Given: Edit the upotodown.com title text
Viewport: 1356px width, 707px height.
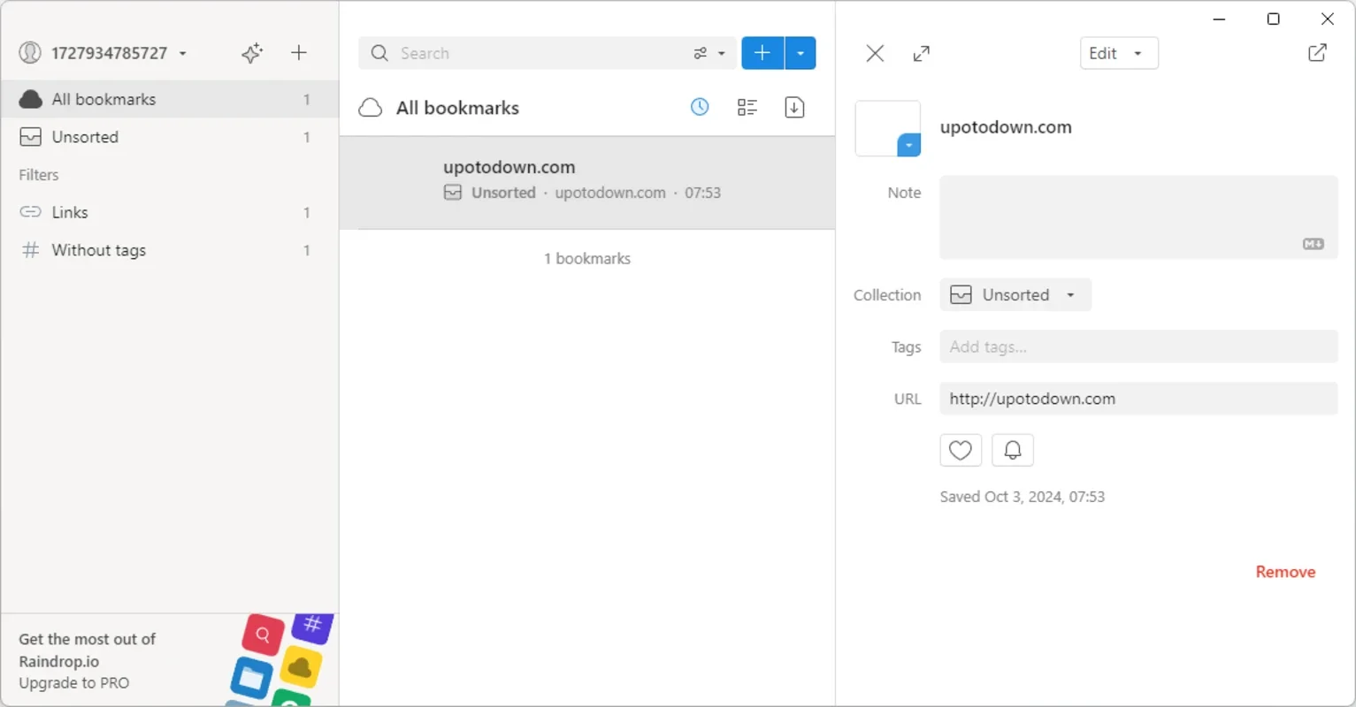Looking at the screenshot, I should point(1006,127).
